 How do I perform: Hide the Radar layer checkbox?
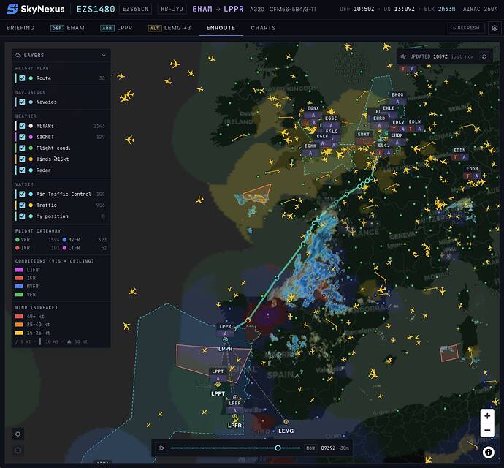[22, 170]
